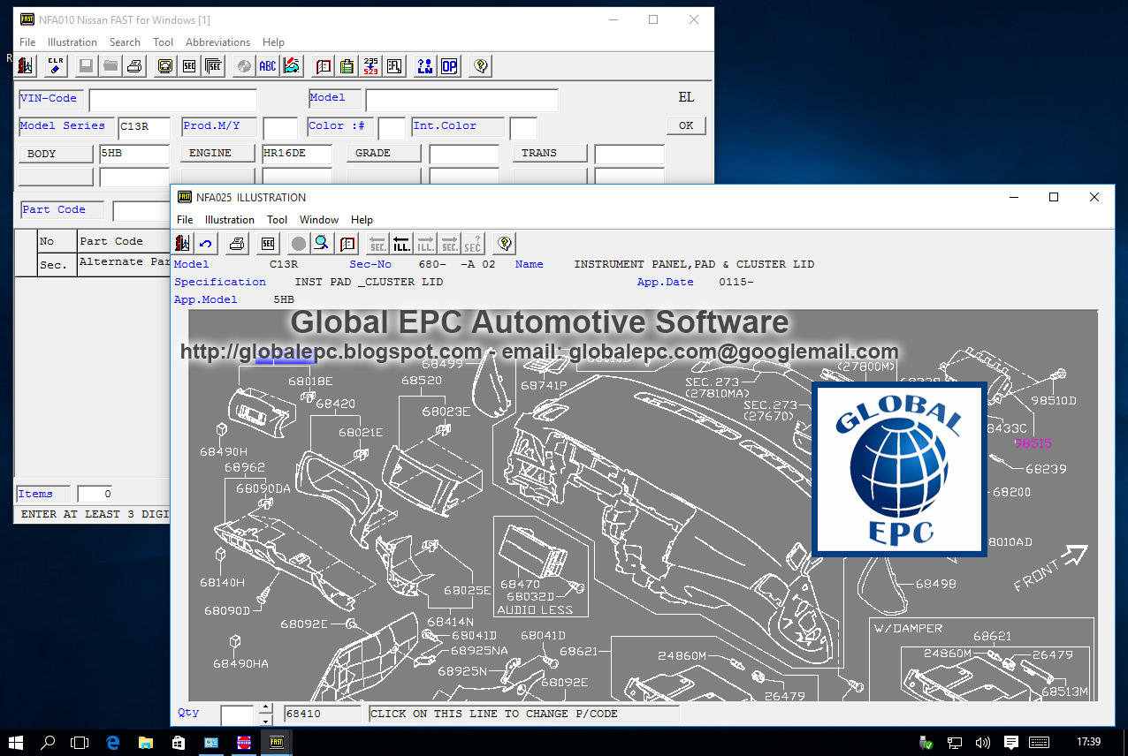Screen dimensions: 1128x756
Task: Click part label 68470 in the illustration
Action: 520,584
